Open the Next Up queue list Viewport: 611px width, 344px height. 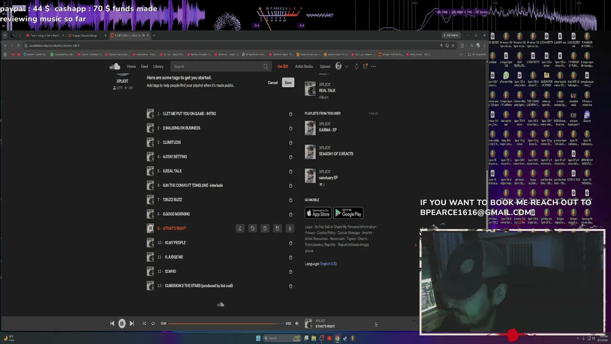click(376, 324)
